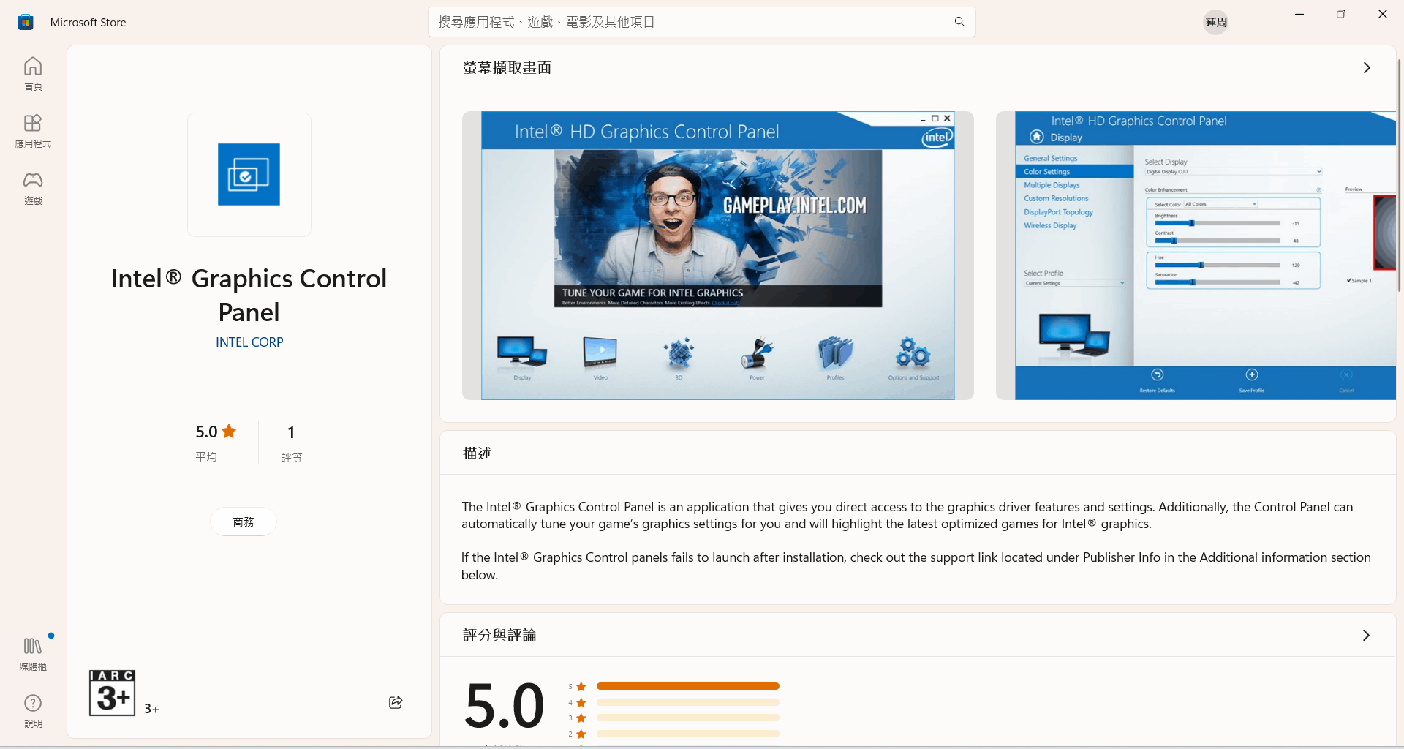This screenshot has height=749, width=1404.
Task: Click the business category tag button
Action: click(244, 522)
